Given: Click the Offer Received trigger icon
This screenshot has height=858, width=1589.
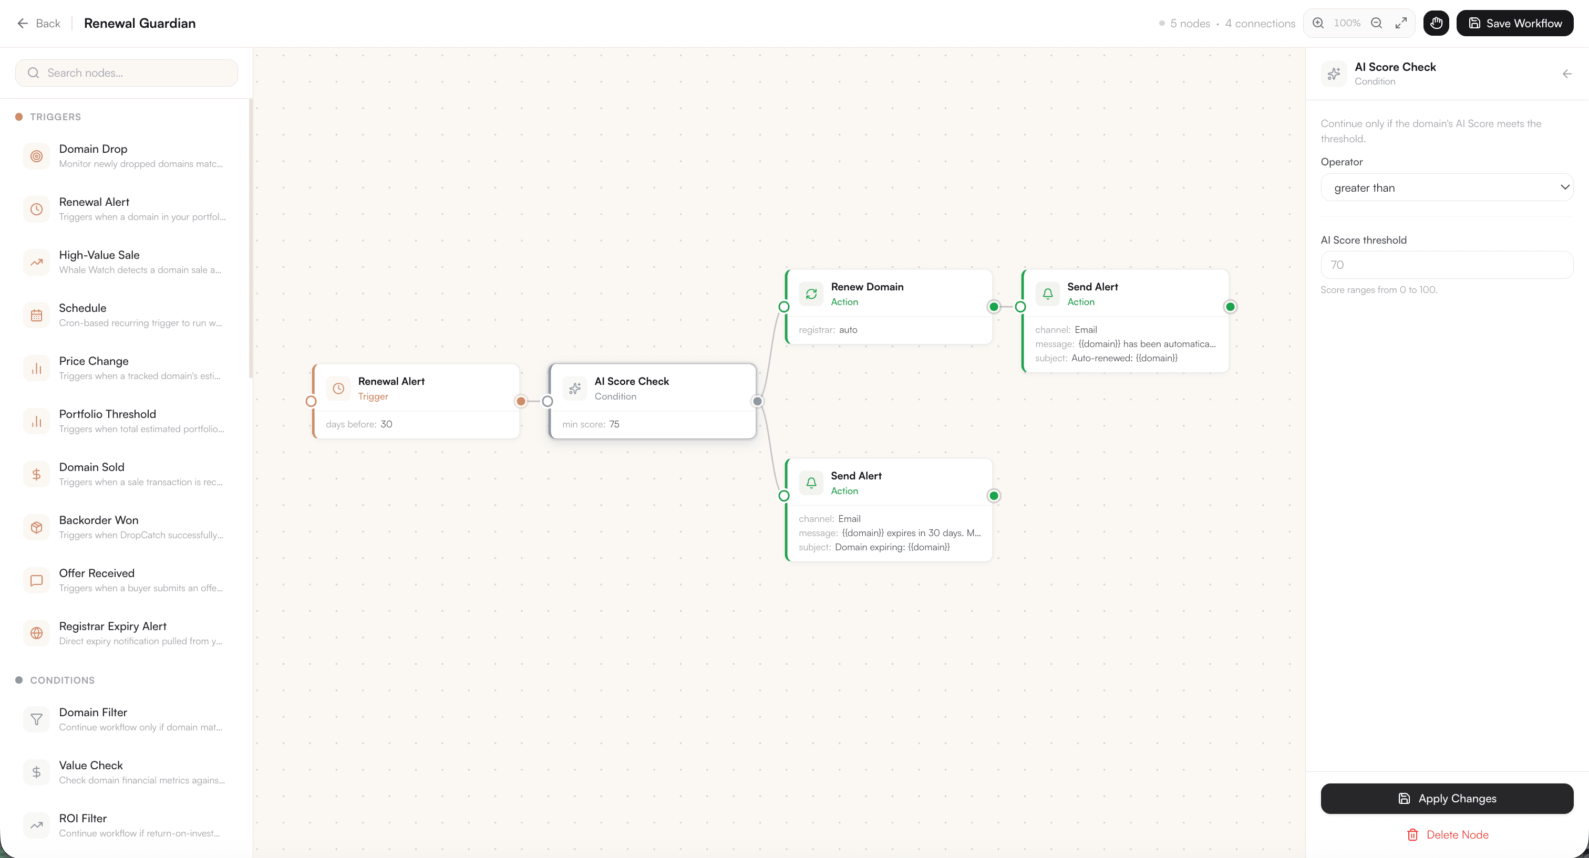Looking at the screenshot, I should point(36,580).
